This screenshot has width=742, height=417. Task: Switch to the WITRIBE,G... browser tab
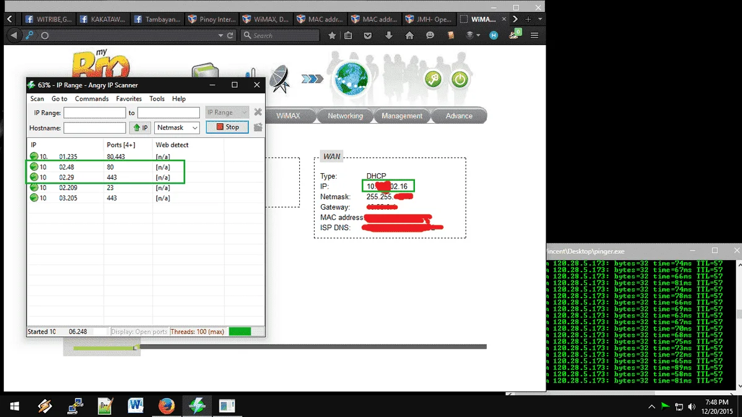(x=48, y=19)
